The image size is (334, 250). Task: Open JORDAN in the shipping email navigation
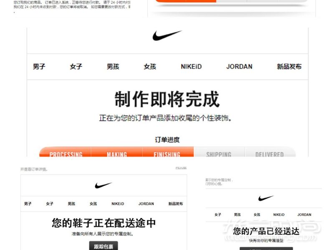(x=146, y=204)
